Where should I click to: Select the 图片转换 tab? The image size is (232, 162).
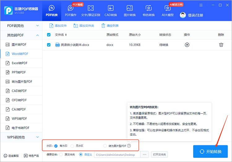(x=130, y=11)
